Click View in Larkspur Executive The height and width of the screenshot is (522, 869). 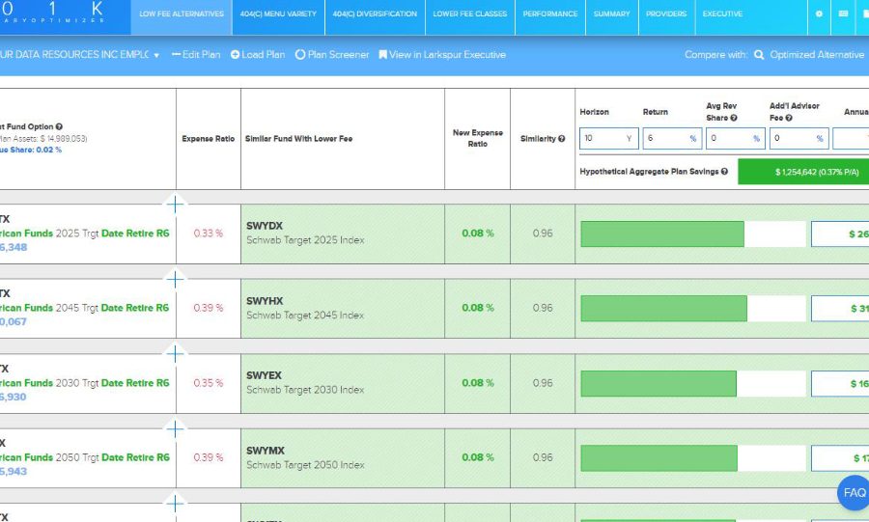441,55
